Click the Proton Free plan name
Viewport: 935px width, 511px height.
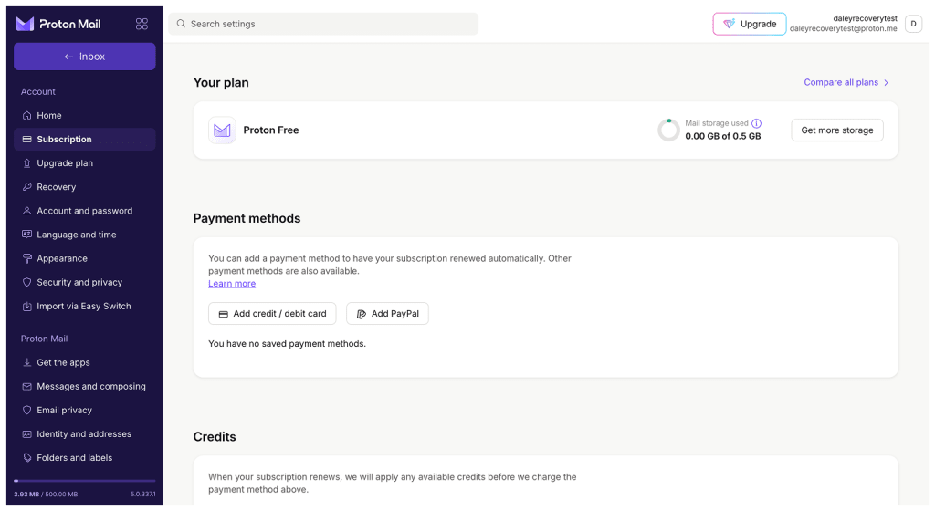click(x=270, y=130)
